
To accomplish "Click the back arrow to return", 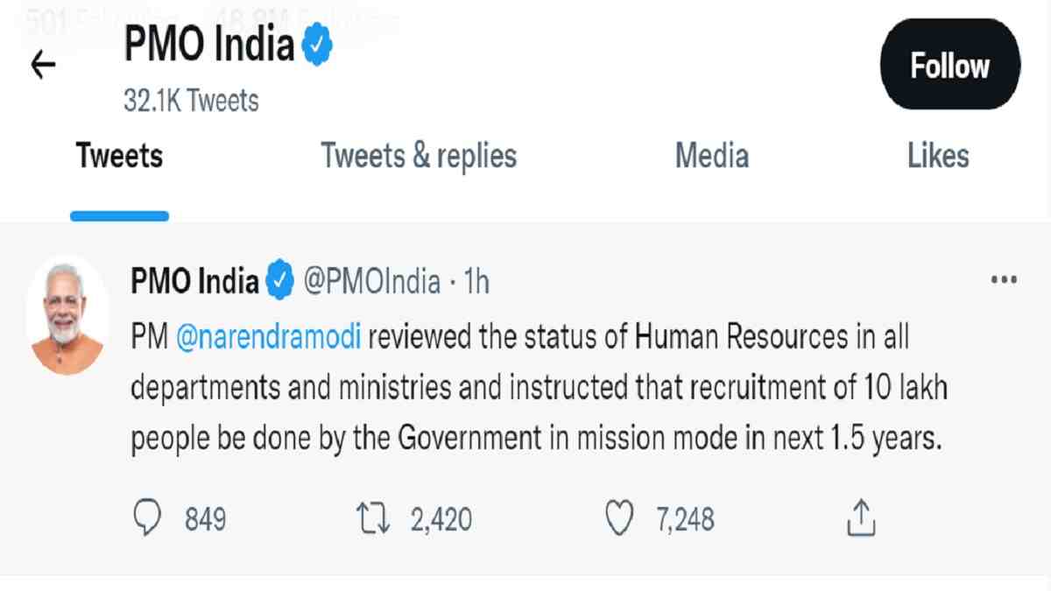I will click(x=41, y=65).
